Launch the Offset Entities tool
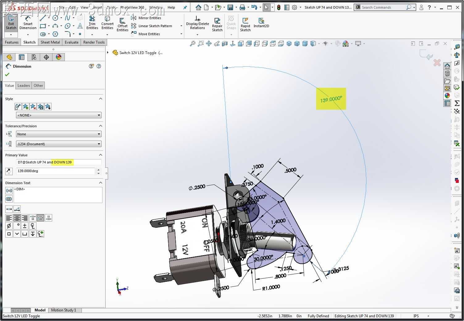Viewport: 464px width, 321px height. click(x=123, y=25)
